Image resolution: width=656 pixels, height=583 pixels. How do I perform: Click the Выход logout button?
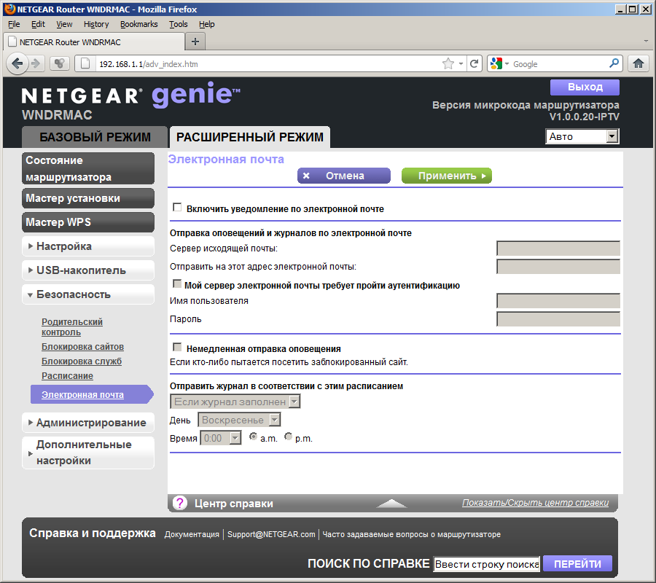(x=585, y=87)
